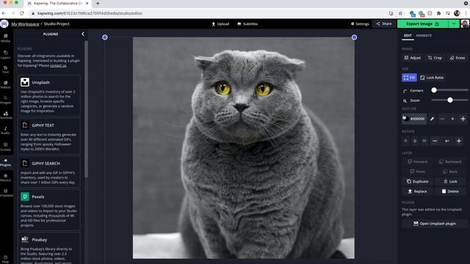Open the image Adjust tool
The height and width of the screenshot is (264, 470).
pos(413,58)
